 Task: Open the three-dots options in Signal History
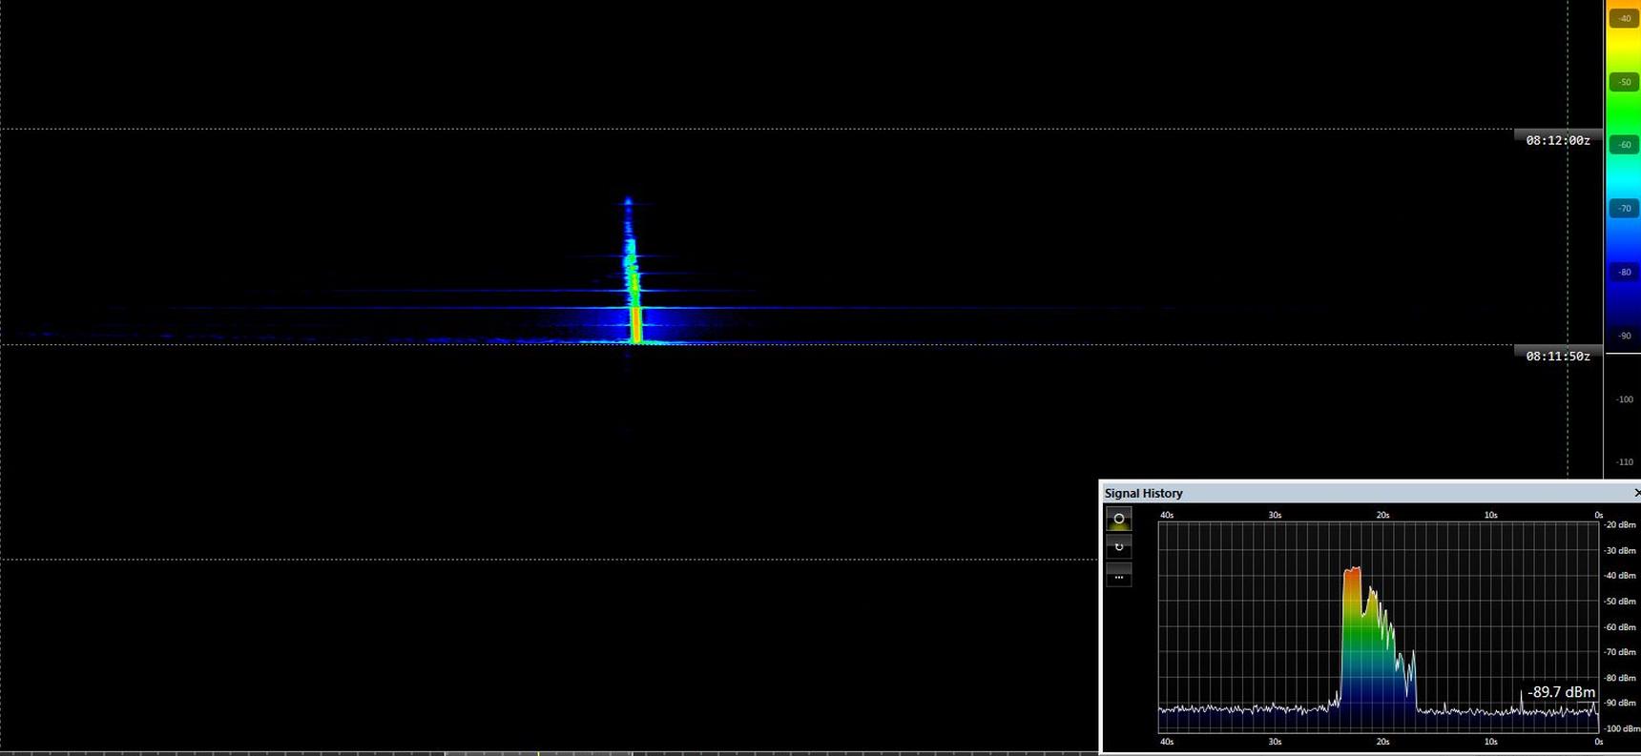pos(1119,576)
